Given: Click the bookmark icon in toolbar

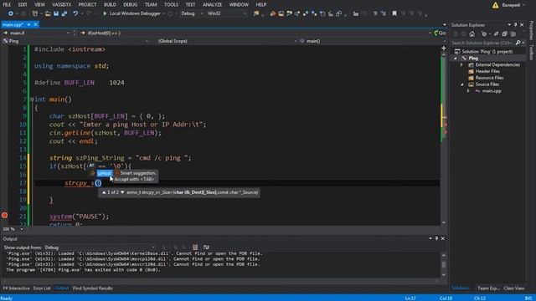Looking at the screenshot, I should [x=394, y=13].
